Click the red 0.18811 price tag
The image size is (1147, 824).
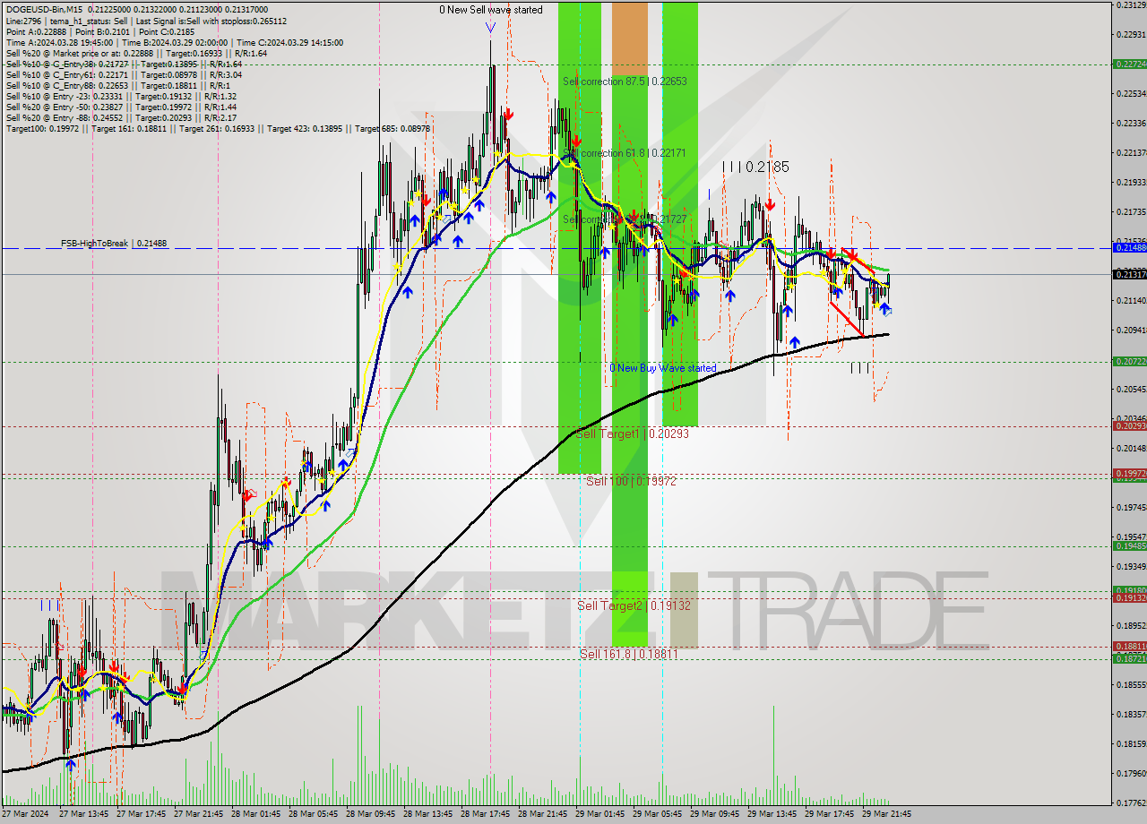(x=1129, y=646)
